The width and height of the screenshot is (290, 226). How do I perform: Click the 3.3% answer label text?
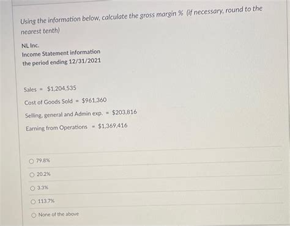[x=43, y=188]
